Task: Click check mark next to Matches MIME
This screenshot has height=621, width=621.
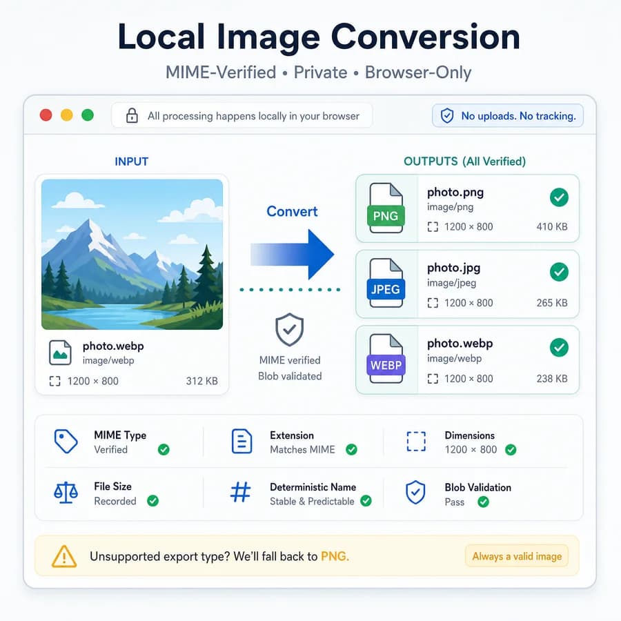Action: click(351, 449)
